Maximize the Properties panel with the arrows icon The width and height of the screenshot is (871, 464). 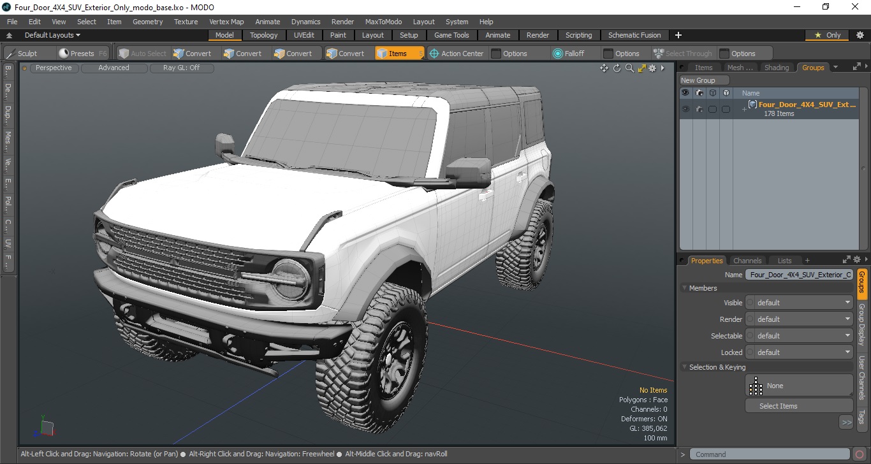click(x=847, y=259)
